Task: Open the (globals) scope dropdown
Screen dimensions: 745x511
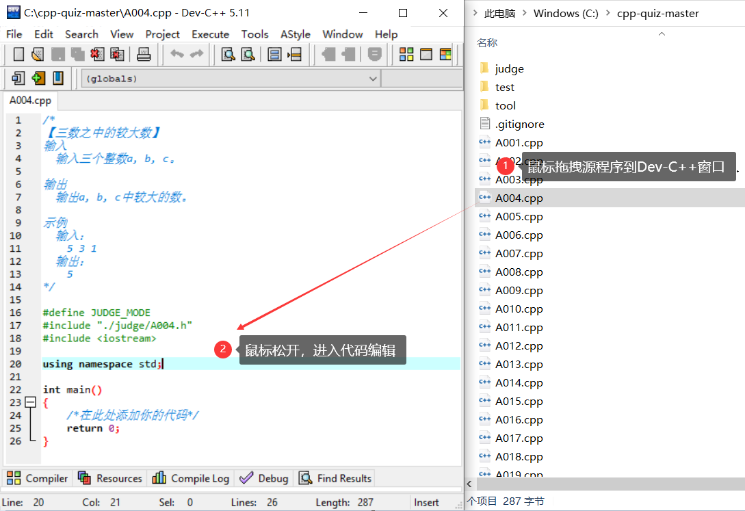Action: point(231,79)
